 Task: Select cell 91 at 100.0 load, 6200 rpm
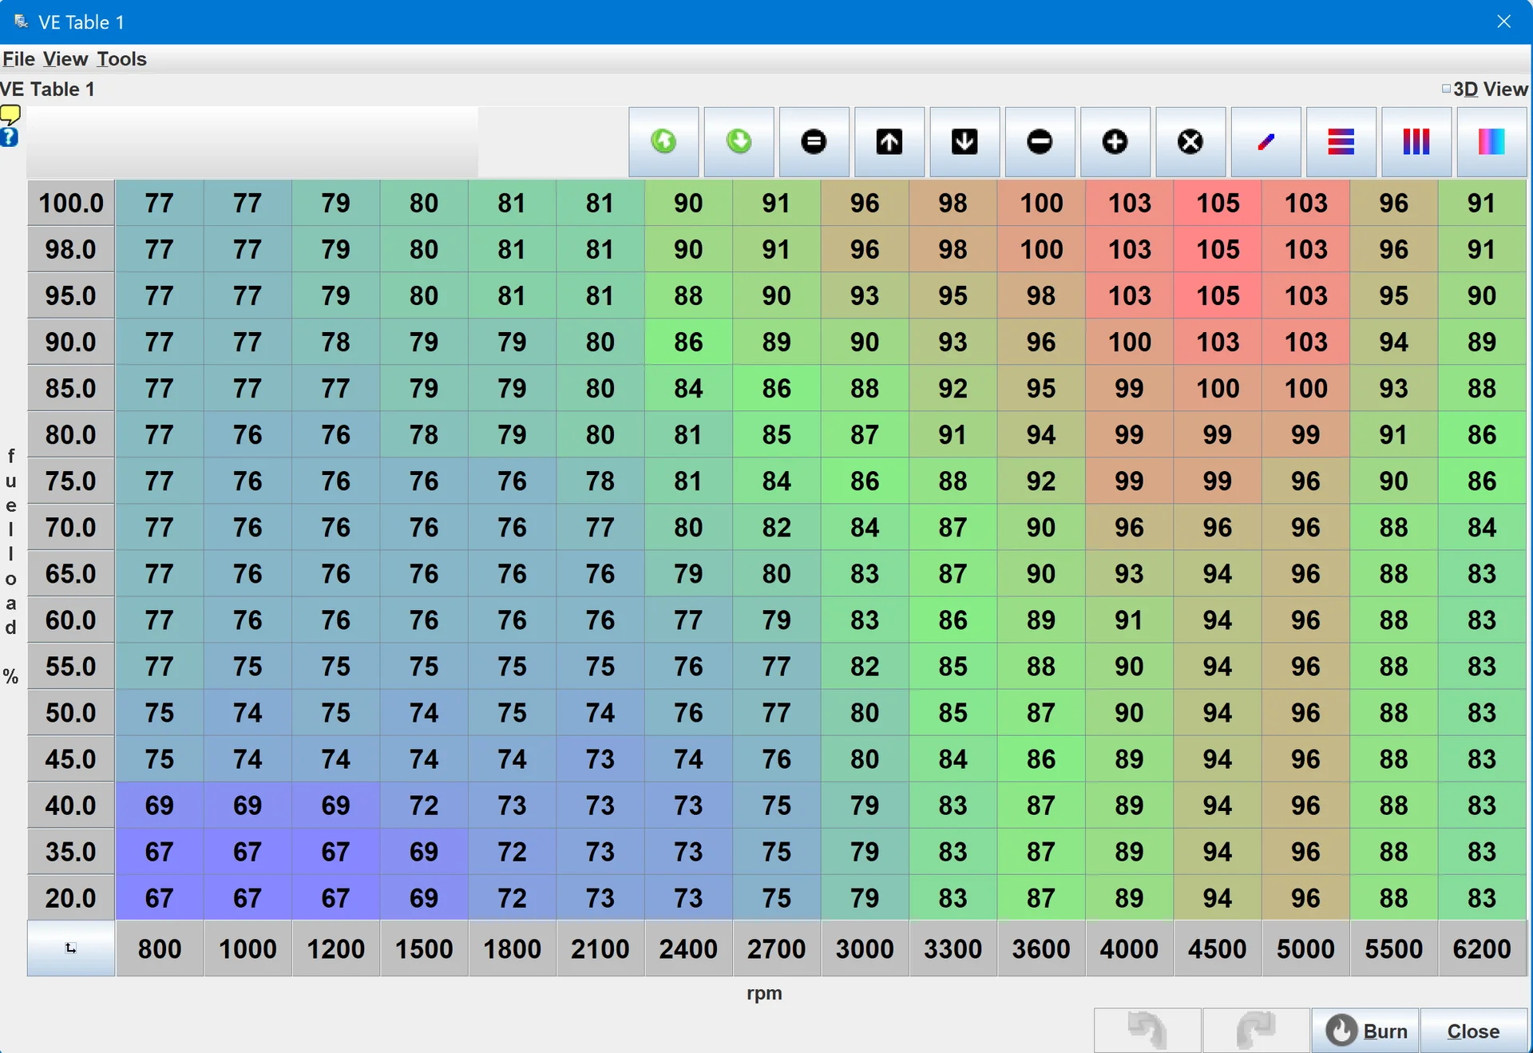point(1482,203)
